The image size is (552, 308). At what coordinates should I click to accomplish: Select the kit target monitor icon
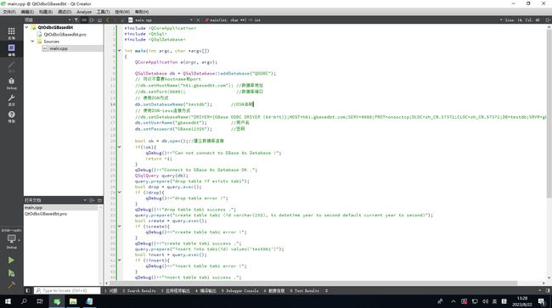(11, 239)
